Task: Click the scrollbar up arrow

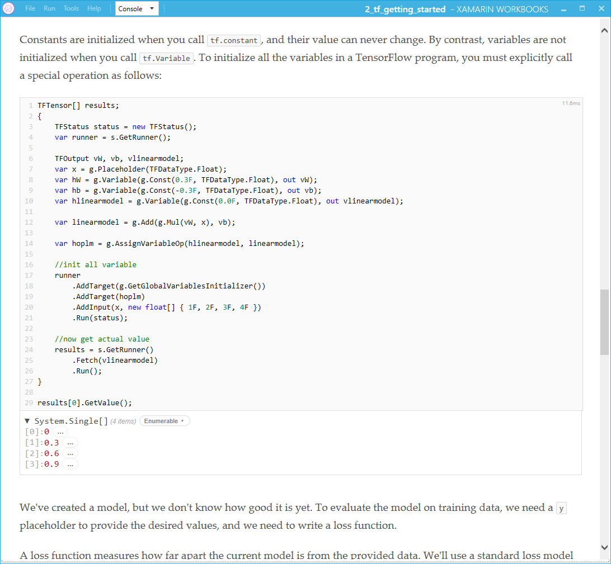Action: [604, 30]
